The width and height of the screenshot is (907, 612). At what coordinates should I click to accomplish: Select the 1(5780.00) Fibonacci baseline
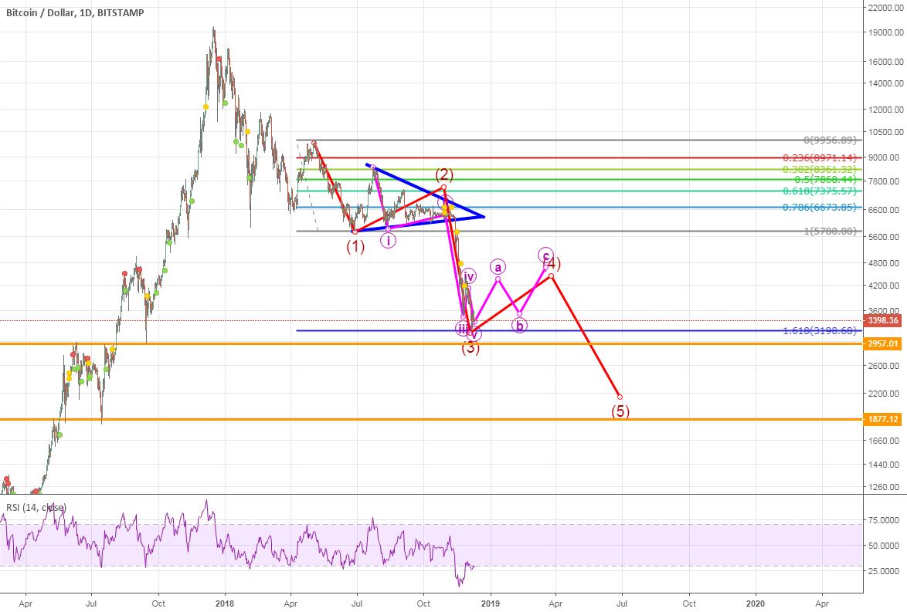(831, 231)
